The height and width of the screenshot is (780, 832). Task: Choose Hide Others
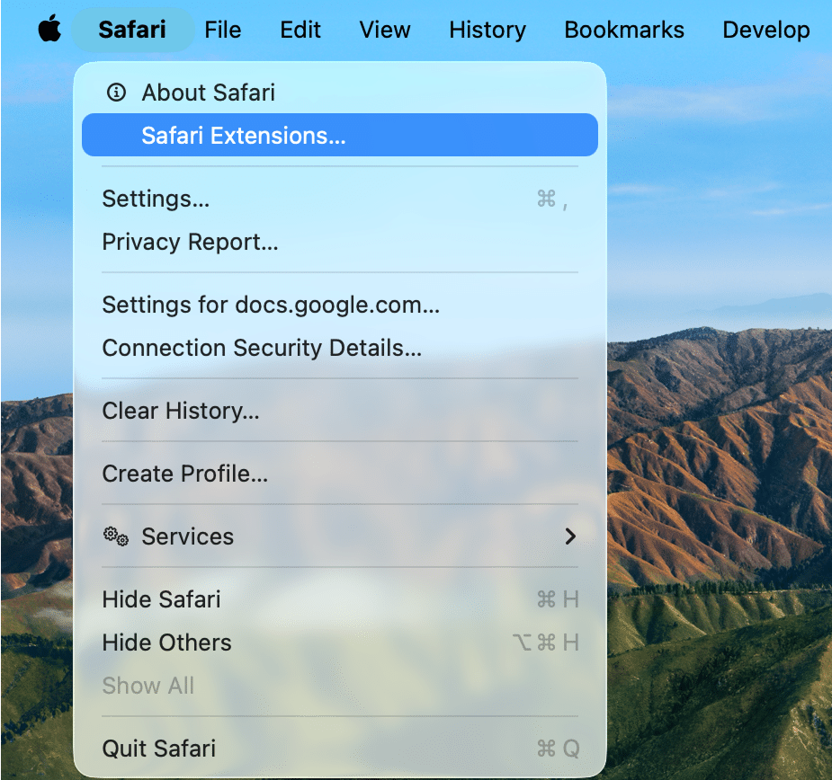(x=340, y=643)
